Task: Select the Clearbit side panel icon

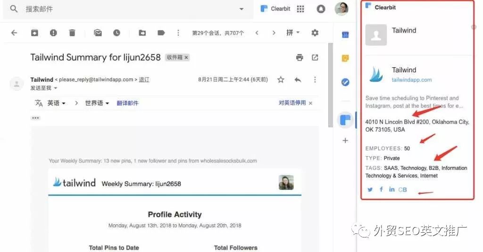Action: pyautogui.click(x=345, y=120)
